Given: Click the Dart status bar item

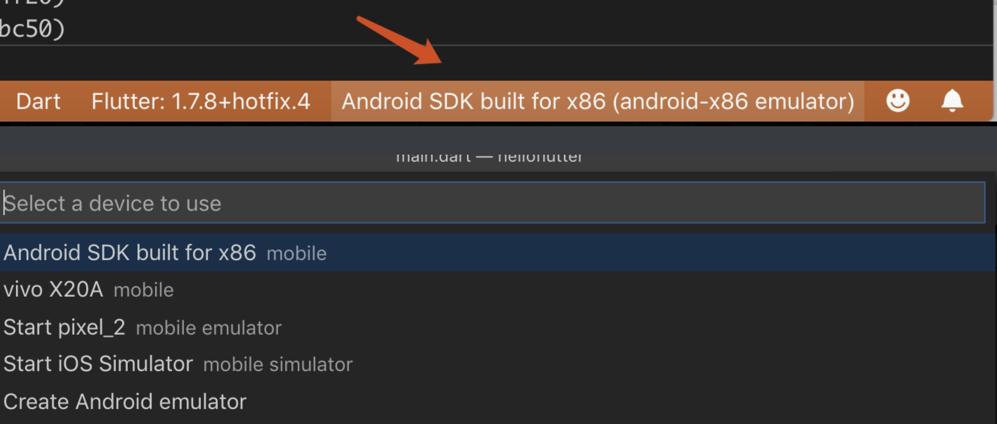Looking at the screenshot, I should (38, 101).
